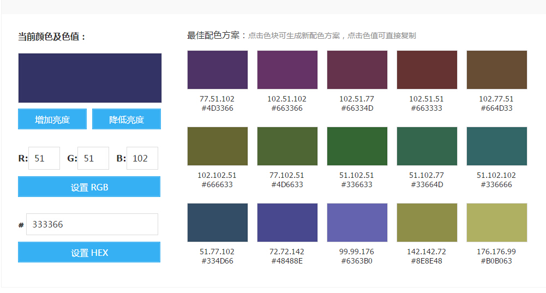Click the B value input field
Image resolution: width=546 pixels, height=293 pixels.
[x=142, y=158]
